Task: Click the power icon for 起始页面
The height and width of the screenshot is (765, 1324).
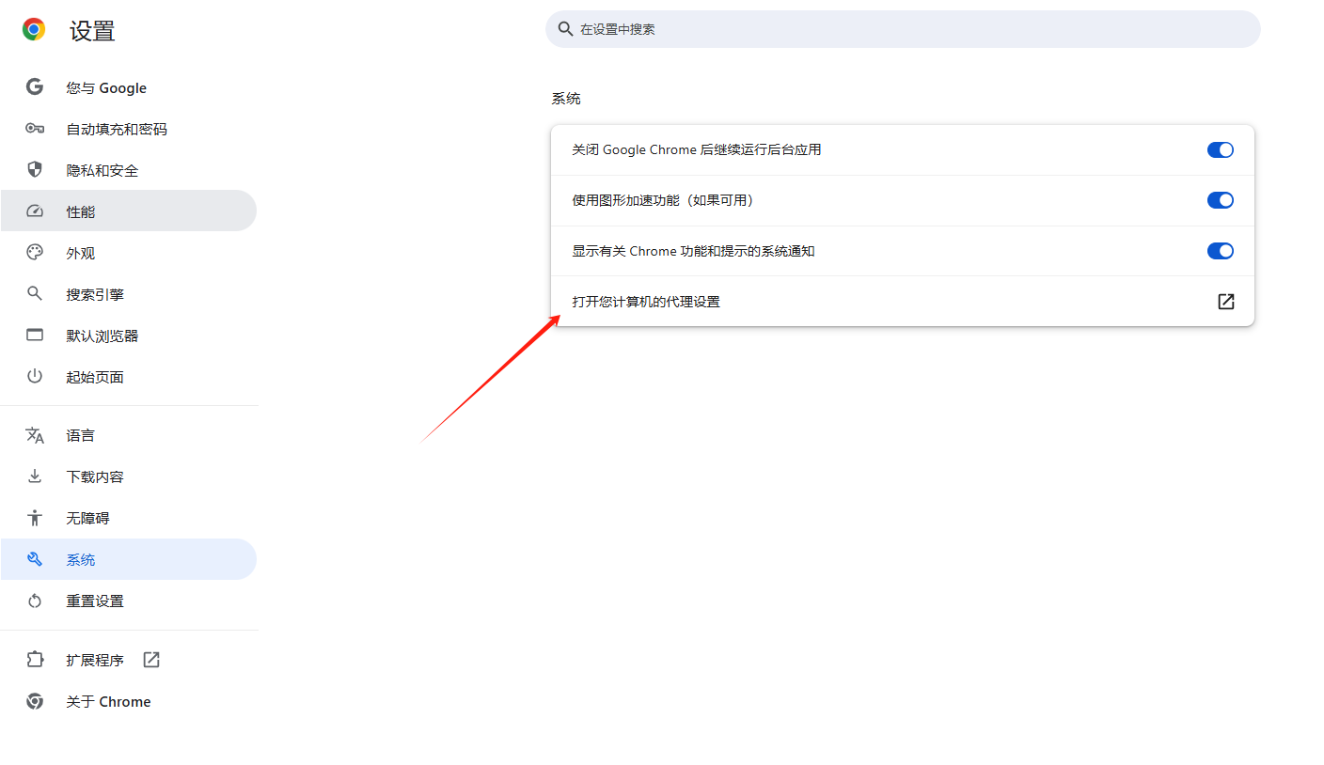Action: [x=35, y=377]
